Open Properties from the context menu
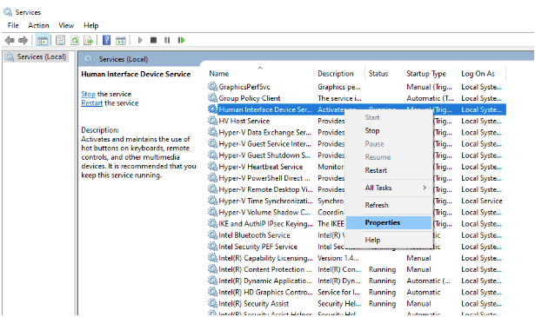The height and width of the screenshot is (317, 535). 389,222
